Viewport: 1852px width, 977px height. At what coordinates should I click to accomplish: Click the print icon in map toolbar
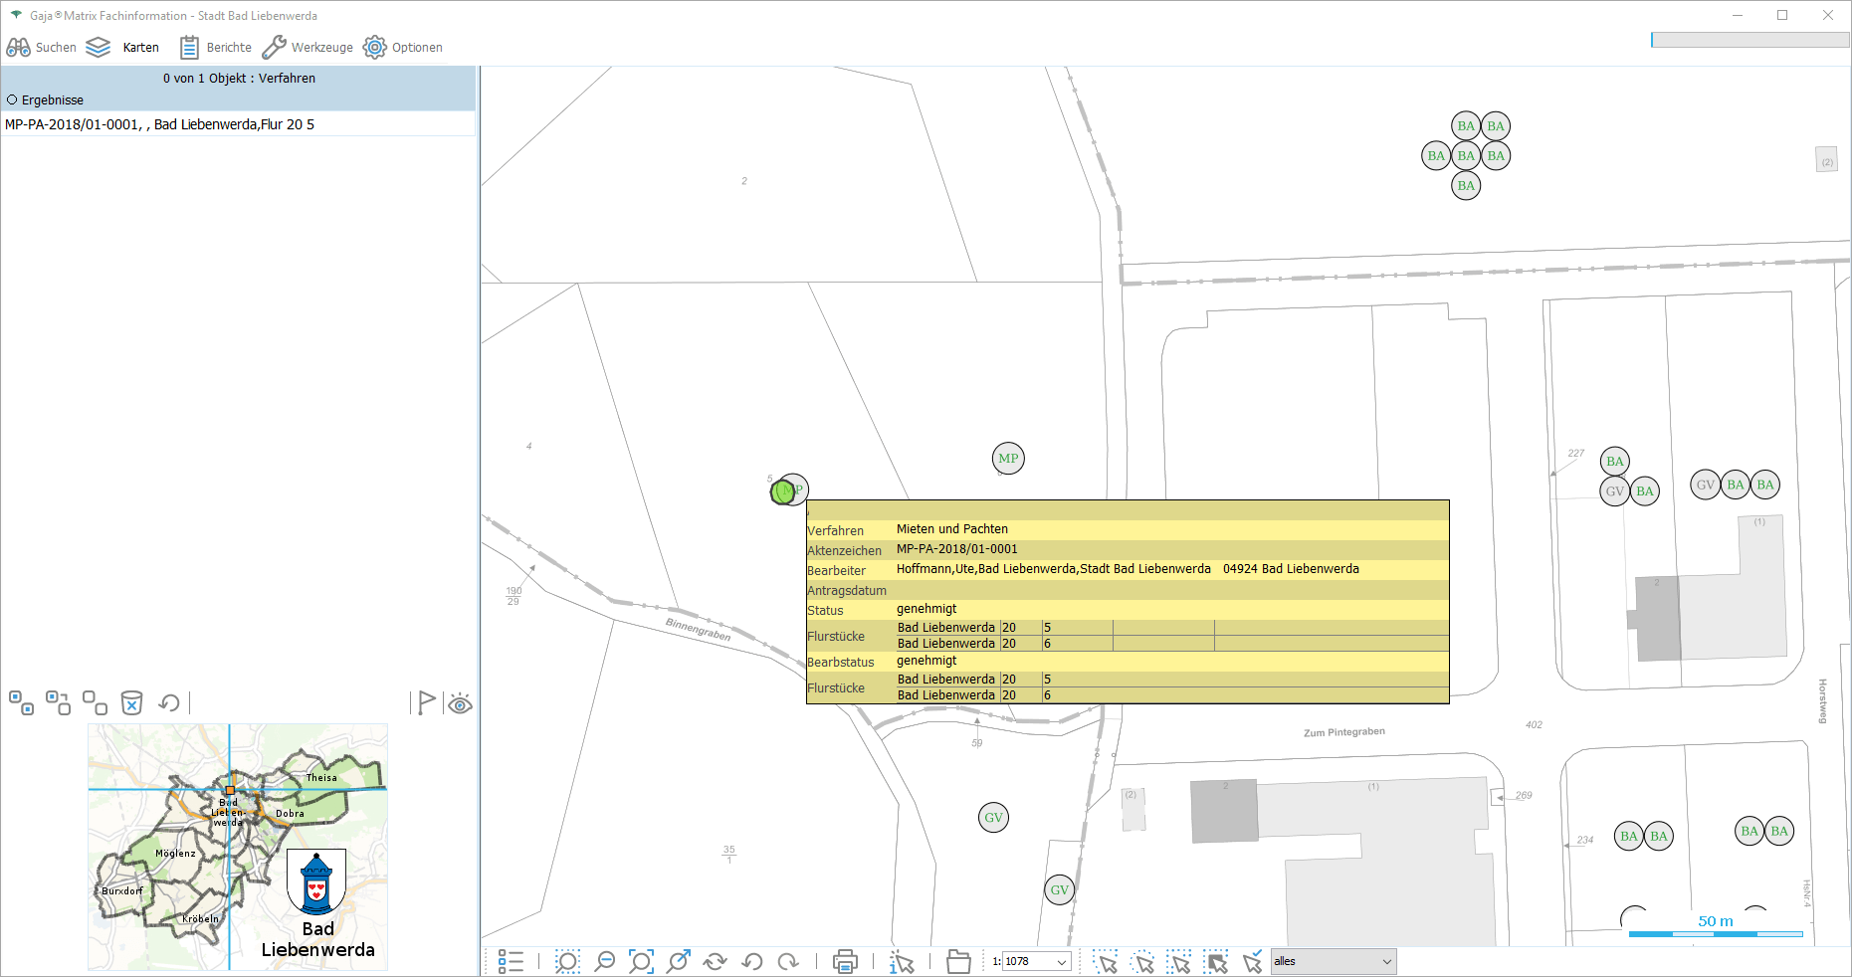click(x=845, y=961)
